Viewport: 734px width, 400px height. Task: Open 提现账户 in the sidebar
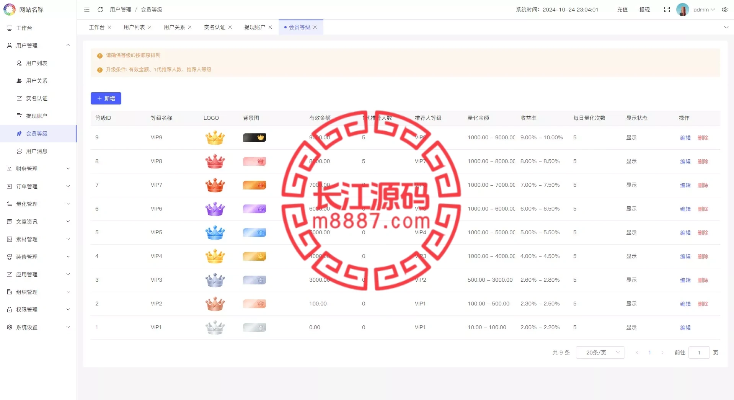[38, 116]
